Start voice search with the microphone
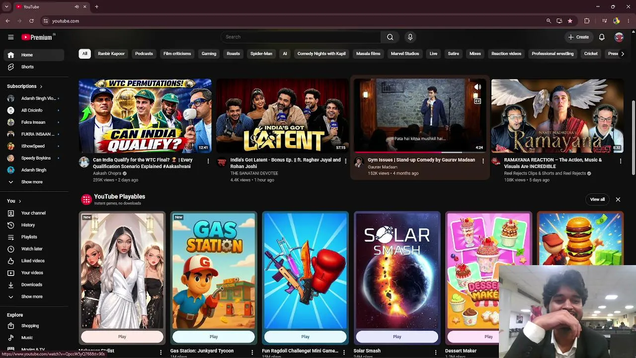 pyautogui.click(x=410, y=37)
